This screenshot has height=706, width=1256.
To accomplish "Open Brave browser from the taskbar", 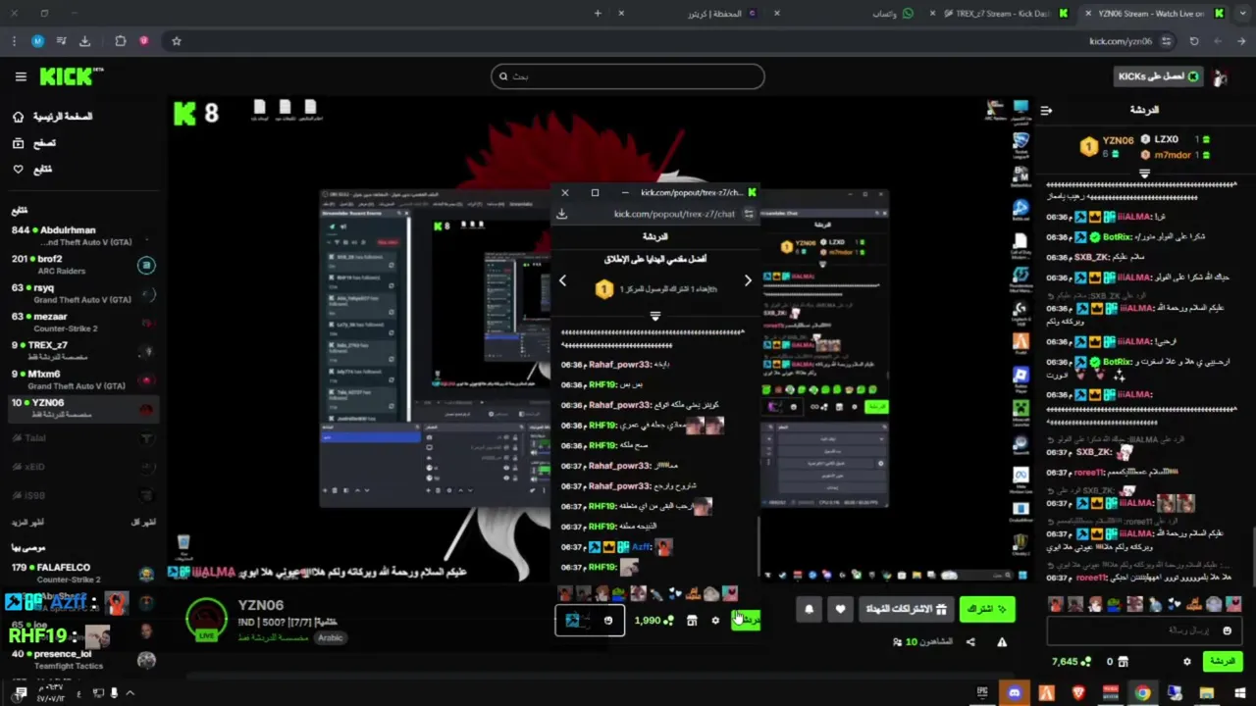I will point(1078,693).
